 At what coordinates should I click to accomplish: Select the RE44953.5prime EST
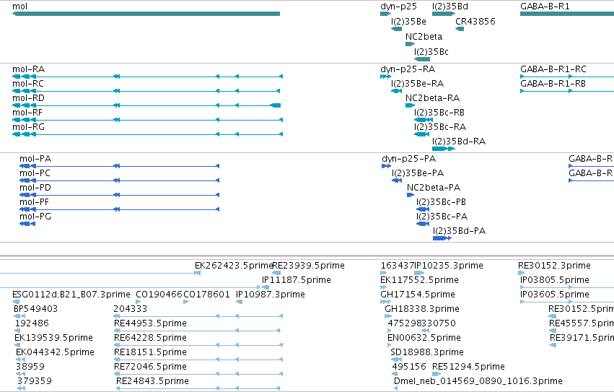coord(197,331)
